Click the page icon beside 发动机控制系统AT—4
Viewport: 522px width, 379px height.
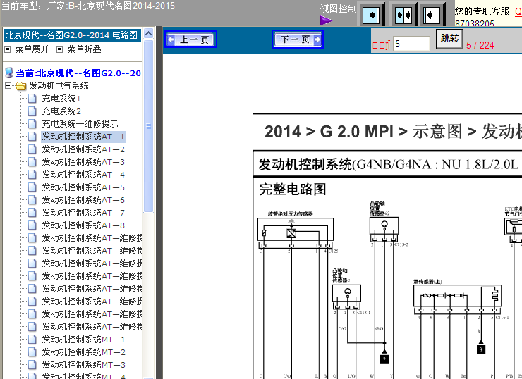(32, 175)
